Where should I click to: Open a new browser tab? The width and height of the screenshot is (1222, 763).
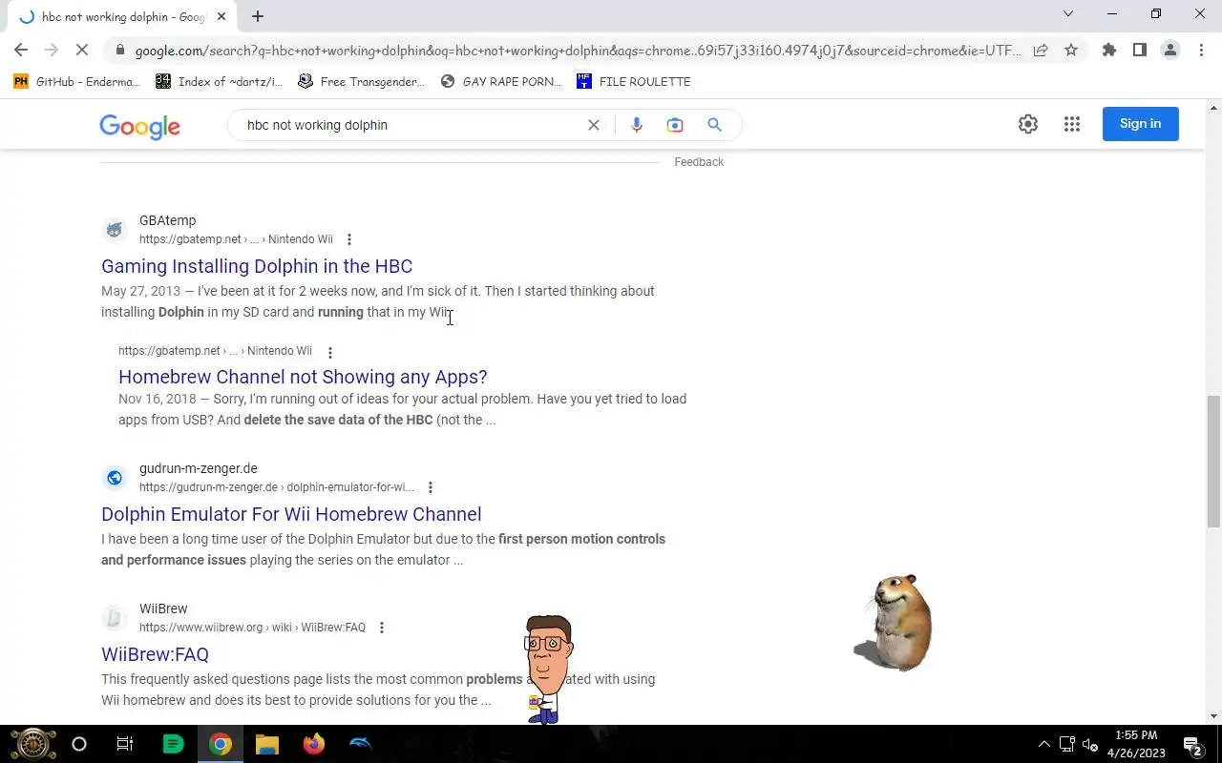258,15
